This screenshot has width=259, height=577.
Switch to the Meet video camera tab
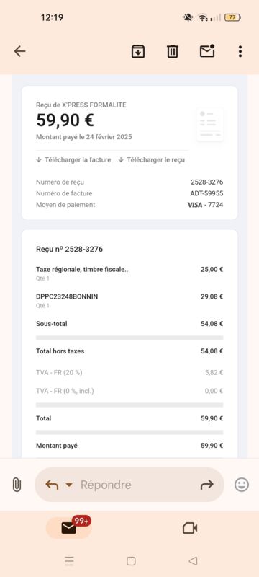pyautogui.click(x=190, y=529)
